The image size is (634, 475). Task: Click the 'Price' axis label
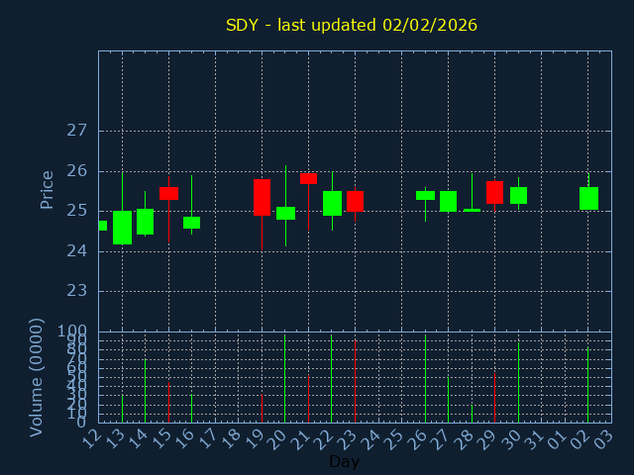pyautogui.click(x=47, y=190)
